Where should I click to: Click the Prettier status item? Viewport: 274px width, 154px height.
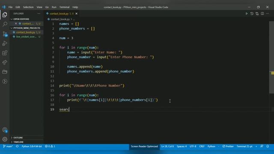coord(228,146)
